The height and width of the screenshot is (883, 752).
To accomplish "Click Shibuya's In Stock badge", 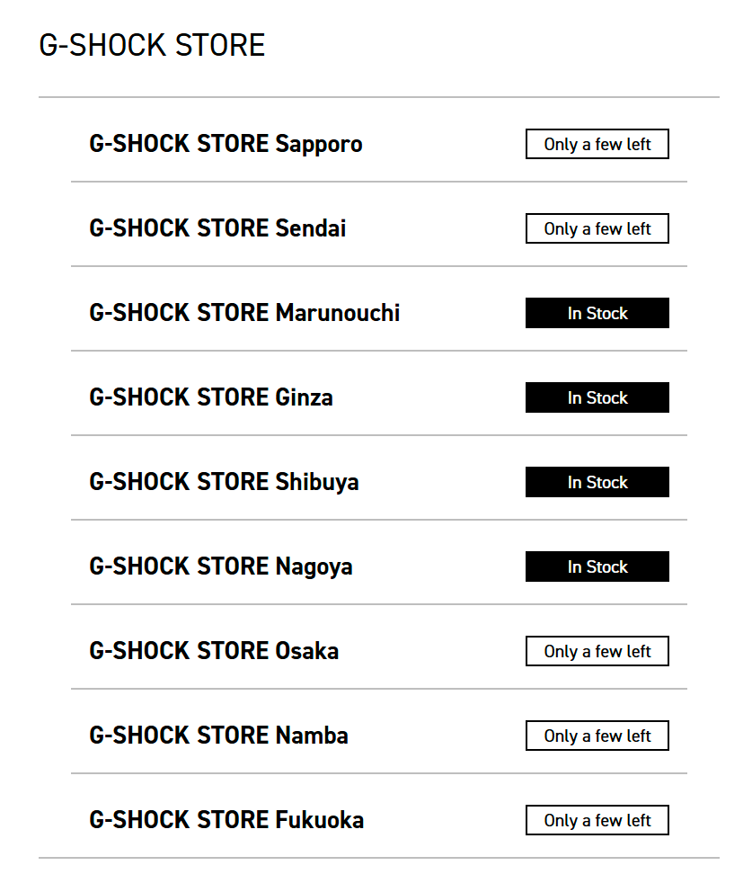I will pyautogui.click(x=597, y=482).
